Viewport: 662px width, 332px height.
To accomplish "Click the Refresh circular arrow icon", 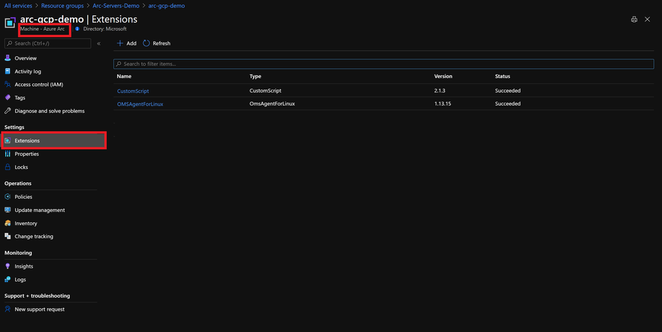I will pyautogui.click(x=146, y=43).
